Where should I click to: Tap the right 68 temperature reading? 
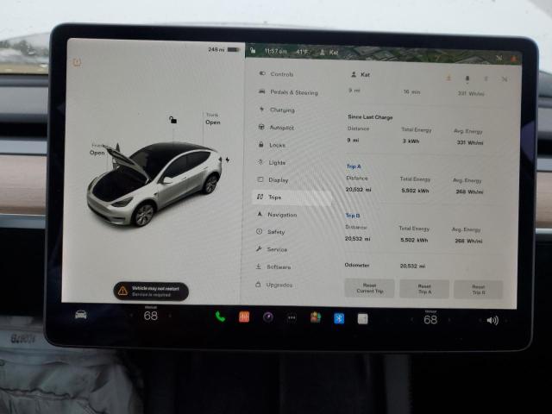[x=430, y=320]
